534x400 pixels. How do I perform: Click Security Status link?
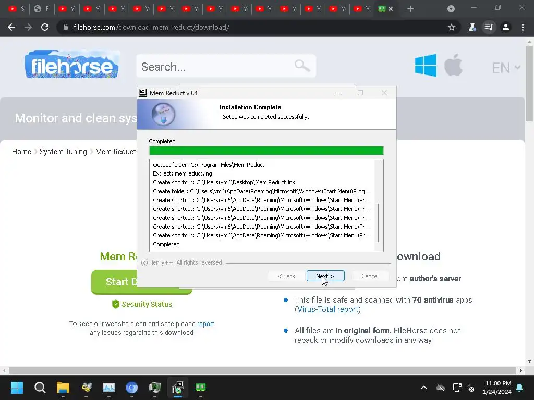coord(142,304)
